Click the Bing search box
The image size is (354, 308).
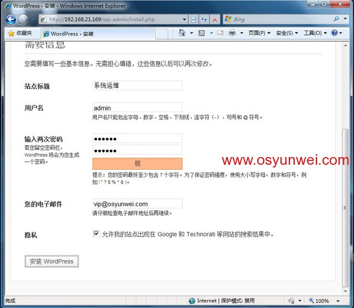278,19
